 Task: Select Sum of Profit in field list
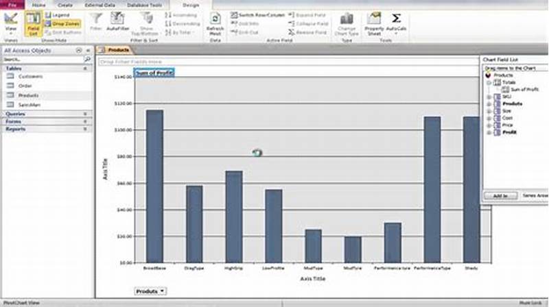point(524,90)
